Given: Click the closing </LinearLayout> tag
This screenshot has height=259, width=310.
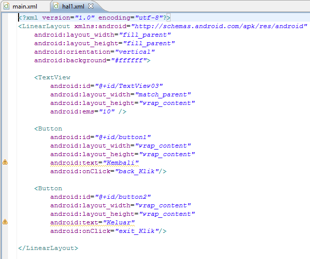Looking at the screenshot, I should coord(48,248).
